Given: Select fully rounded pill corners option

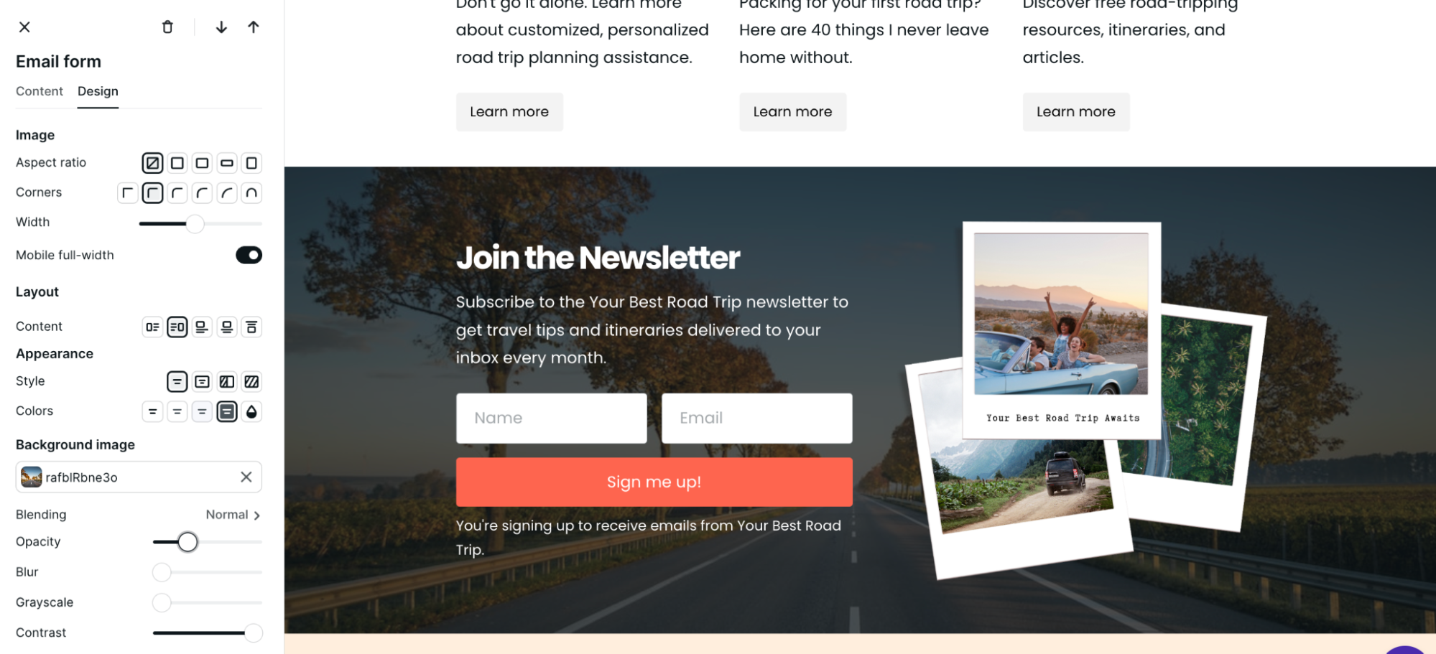Looking at the screenshot, I should 251,193.
